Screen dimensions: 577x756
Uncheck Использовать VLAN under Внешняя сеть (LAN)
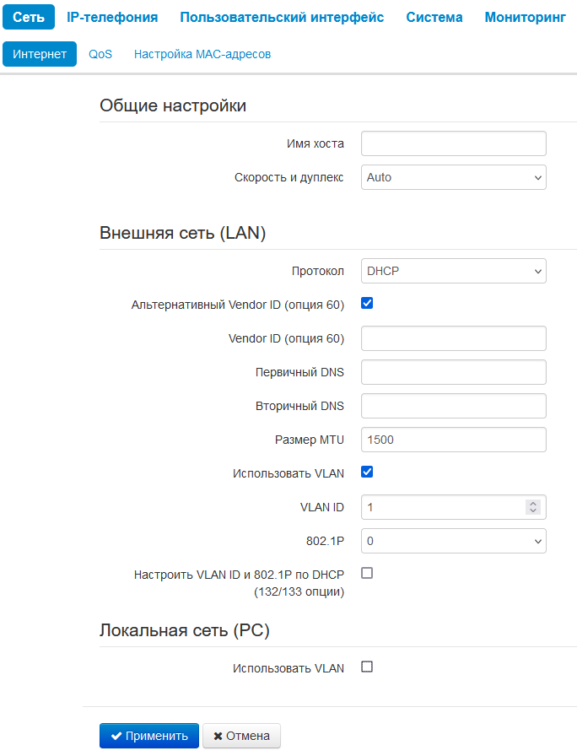[367, 472]
